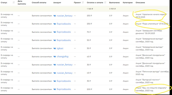This screenshot has height=95, width=172.
Task: Click the 200 ₽ remaining amount cell
Action: pos(89,89)
